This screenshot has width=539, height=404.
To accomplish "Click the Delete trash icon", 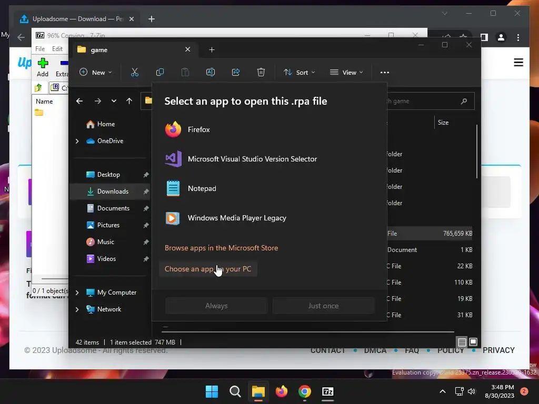I will click(x=261, y=73).
